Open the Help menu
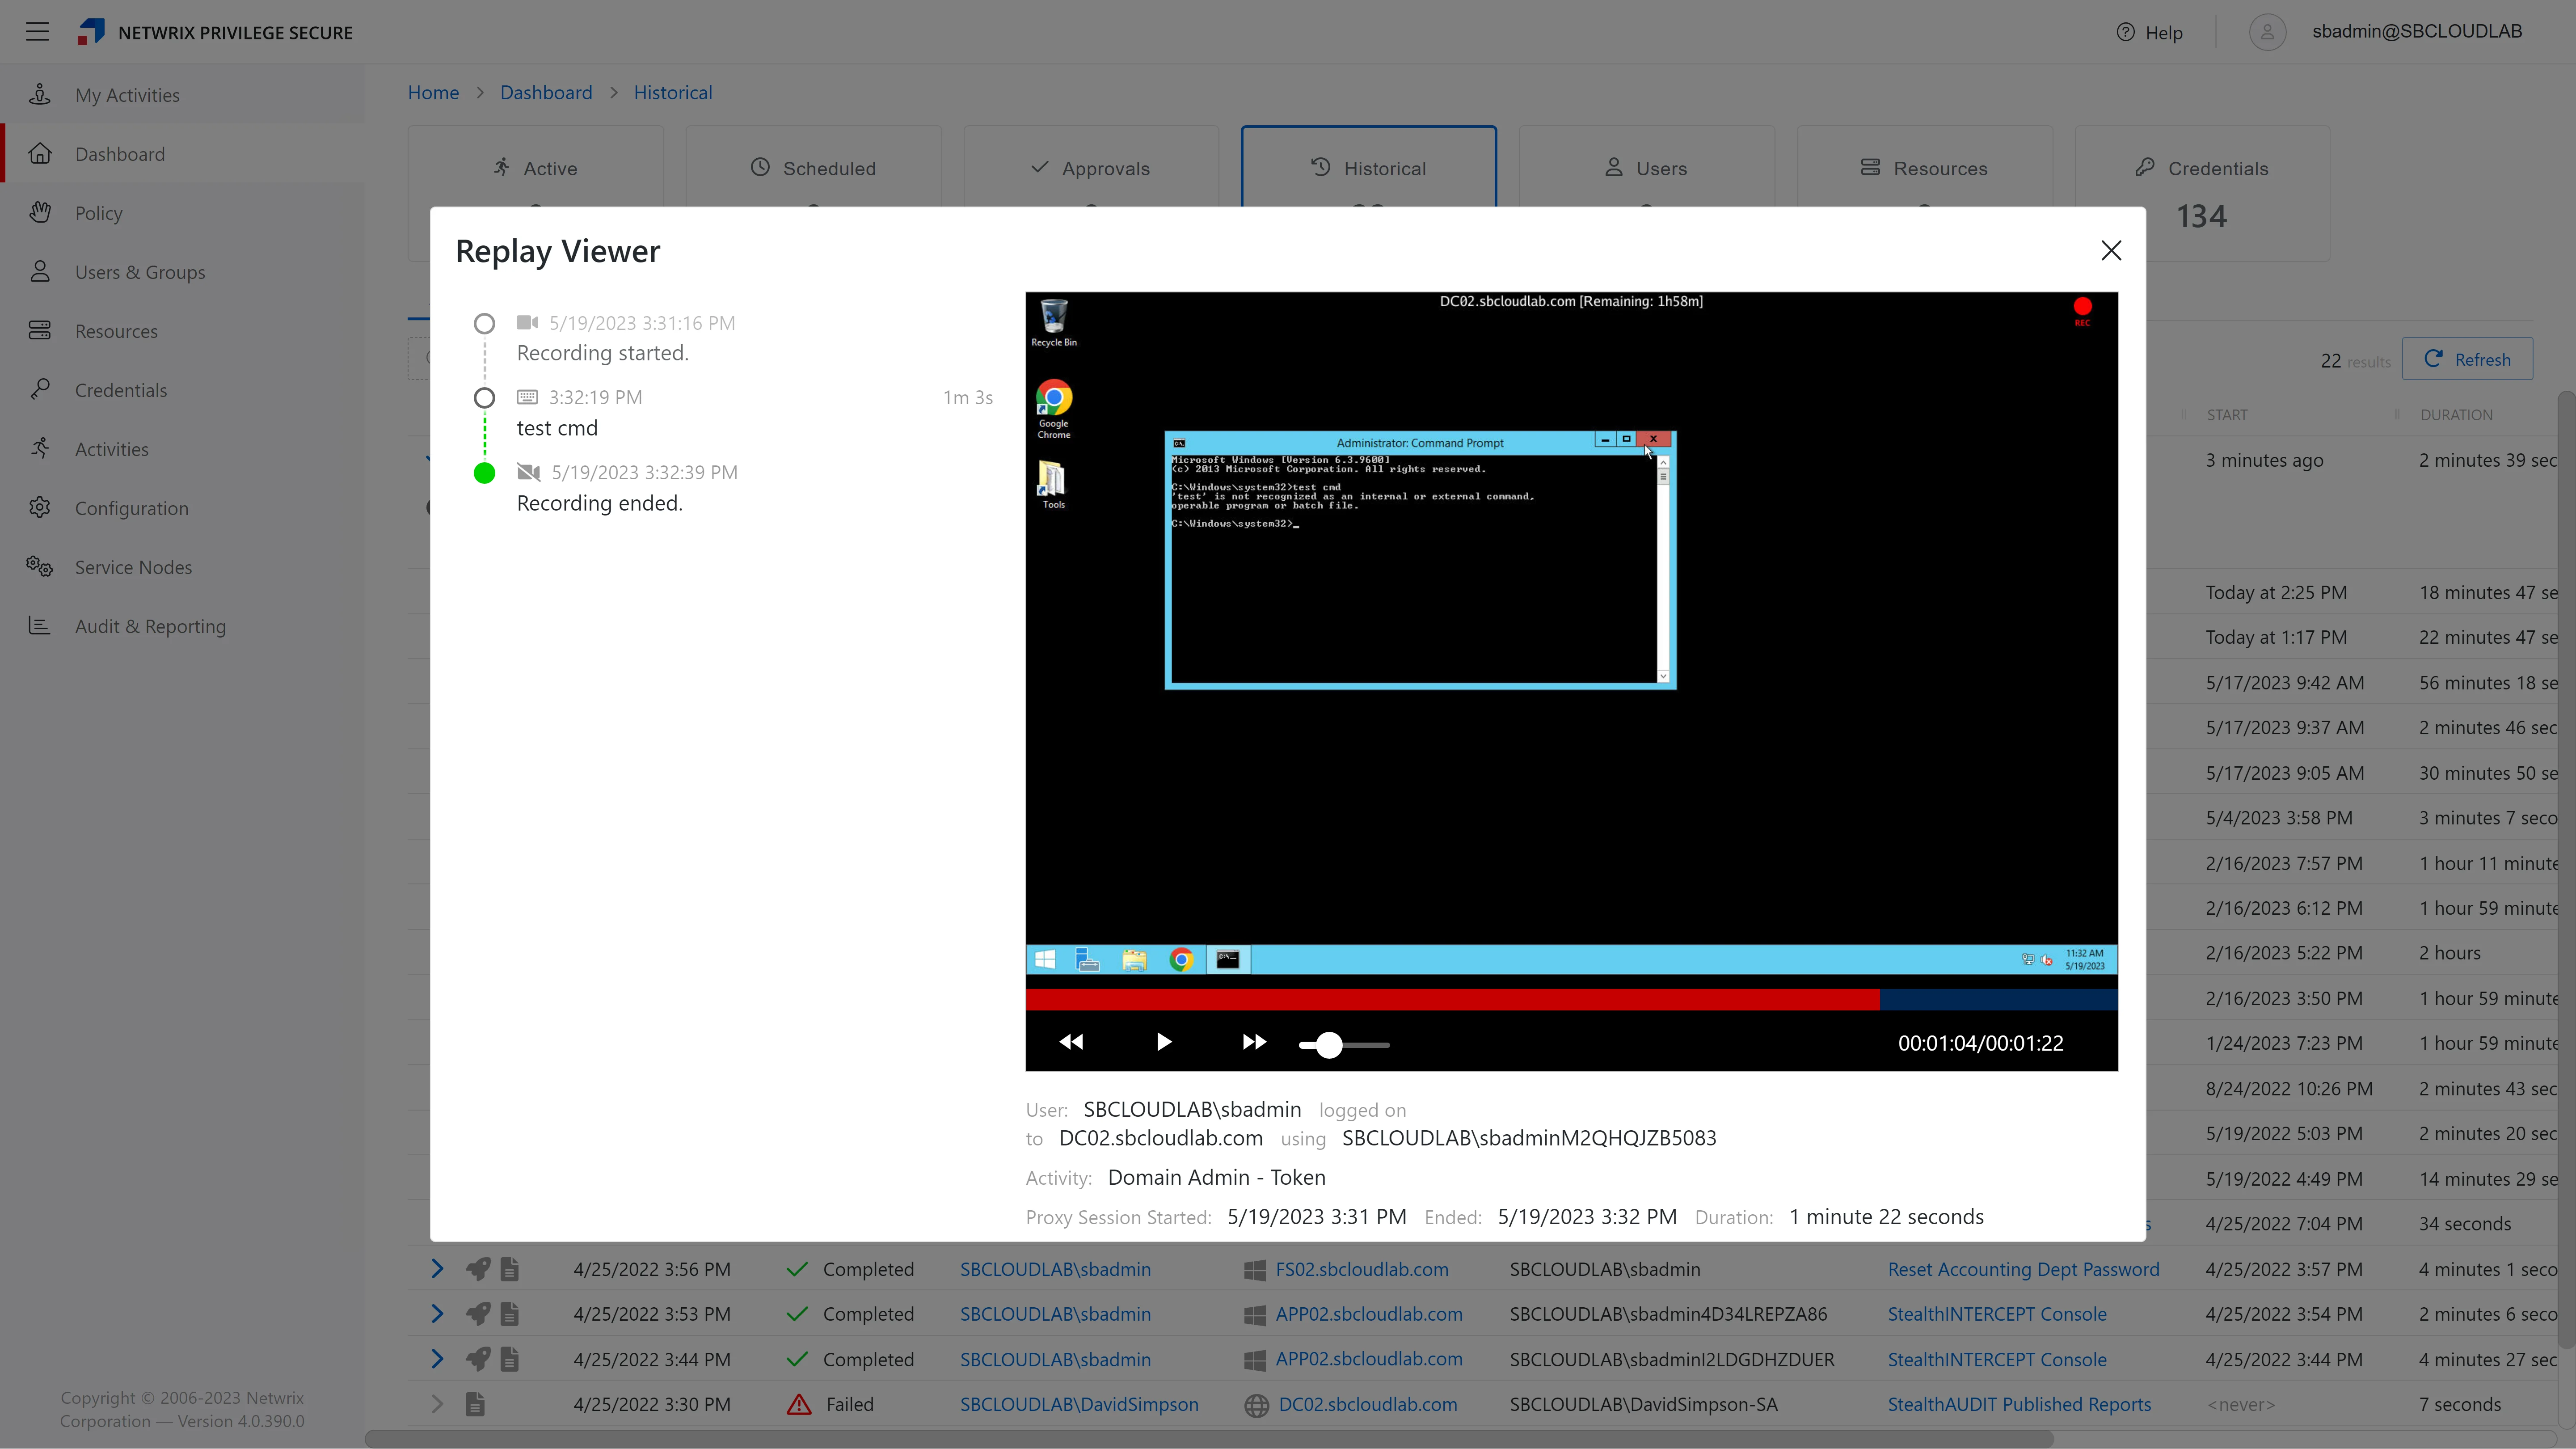 (x=2149, y=32)
